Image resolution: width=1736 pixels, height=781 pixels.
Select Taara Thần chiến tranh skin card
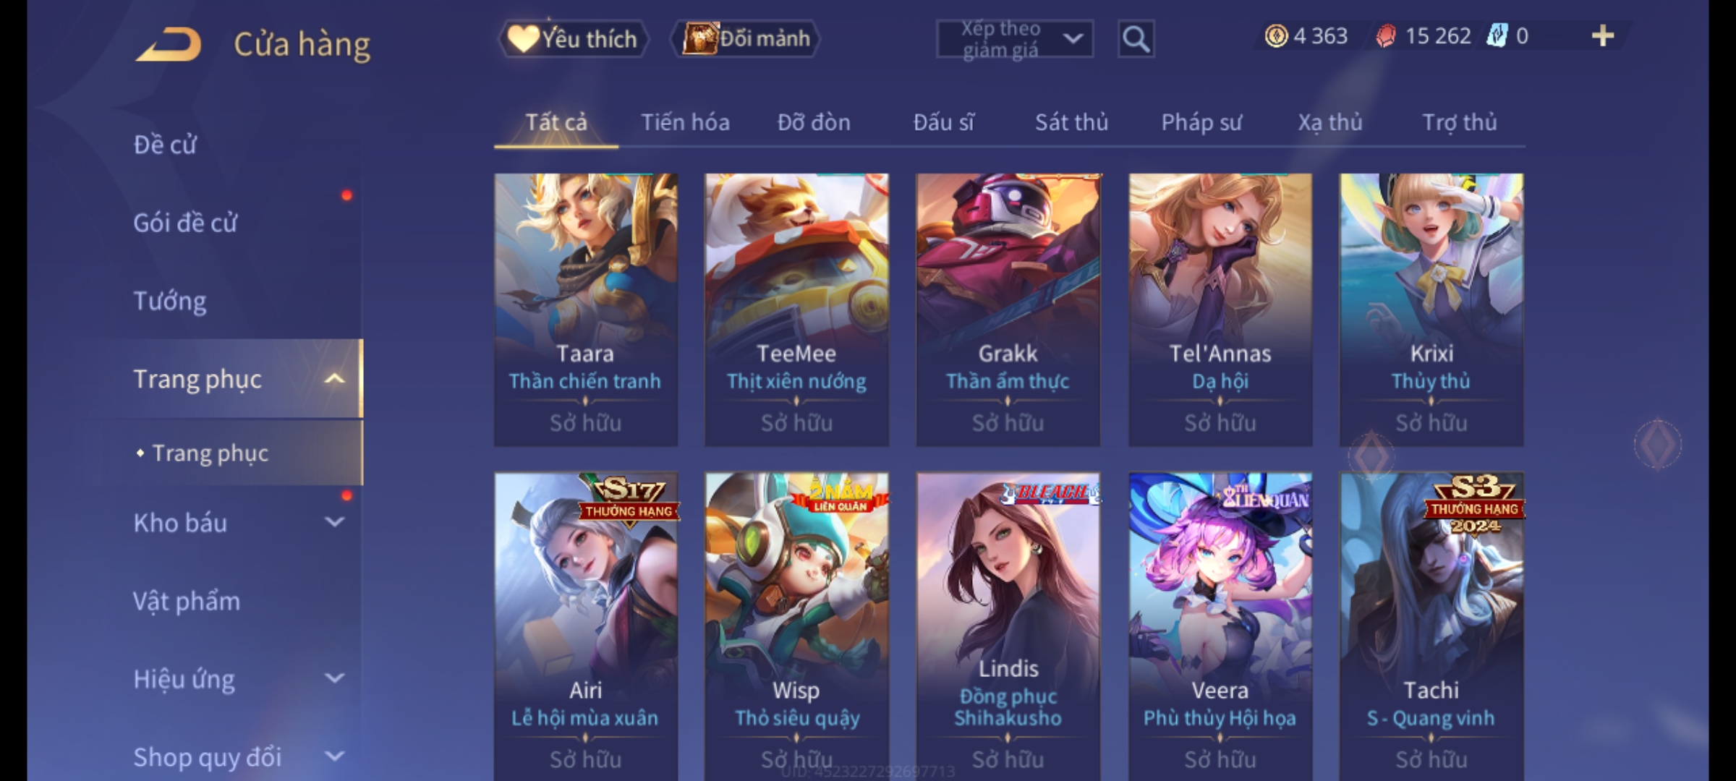586,310
